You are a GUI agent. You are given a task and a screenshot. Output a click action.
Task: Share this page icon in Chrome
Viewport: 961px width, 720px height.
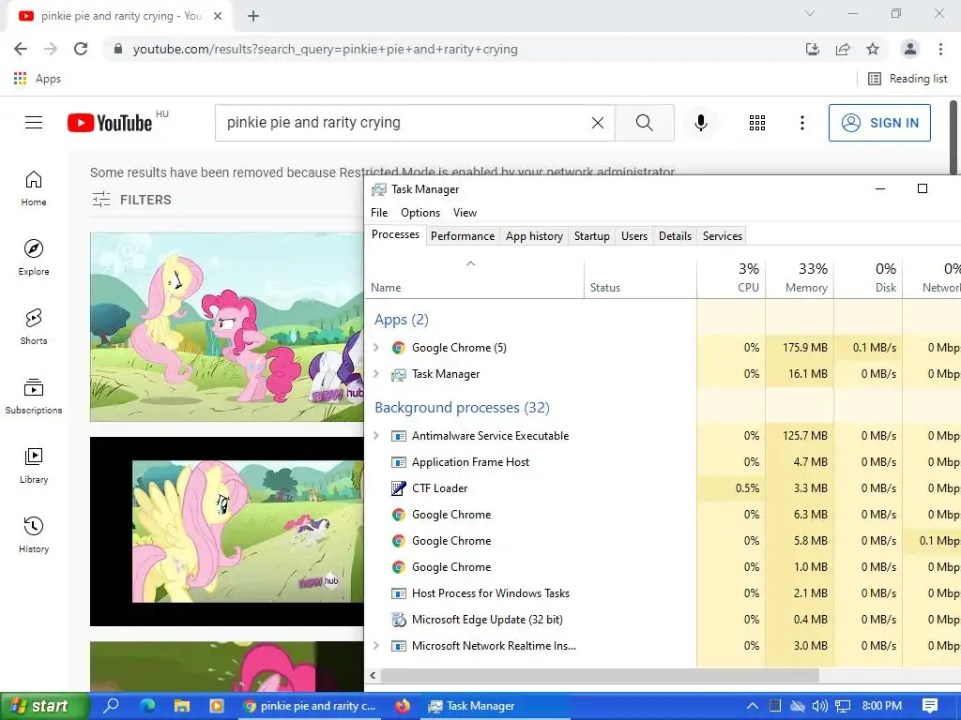point(843,49)
